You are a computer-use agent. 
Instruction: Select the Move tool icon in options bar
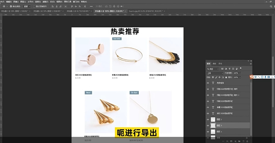click(x=4, y=6)
